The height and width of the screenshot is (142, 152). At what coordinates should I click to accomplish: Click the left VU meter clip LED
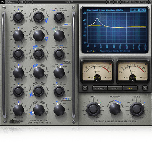coord(110,64)
